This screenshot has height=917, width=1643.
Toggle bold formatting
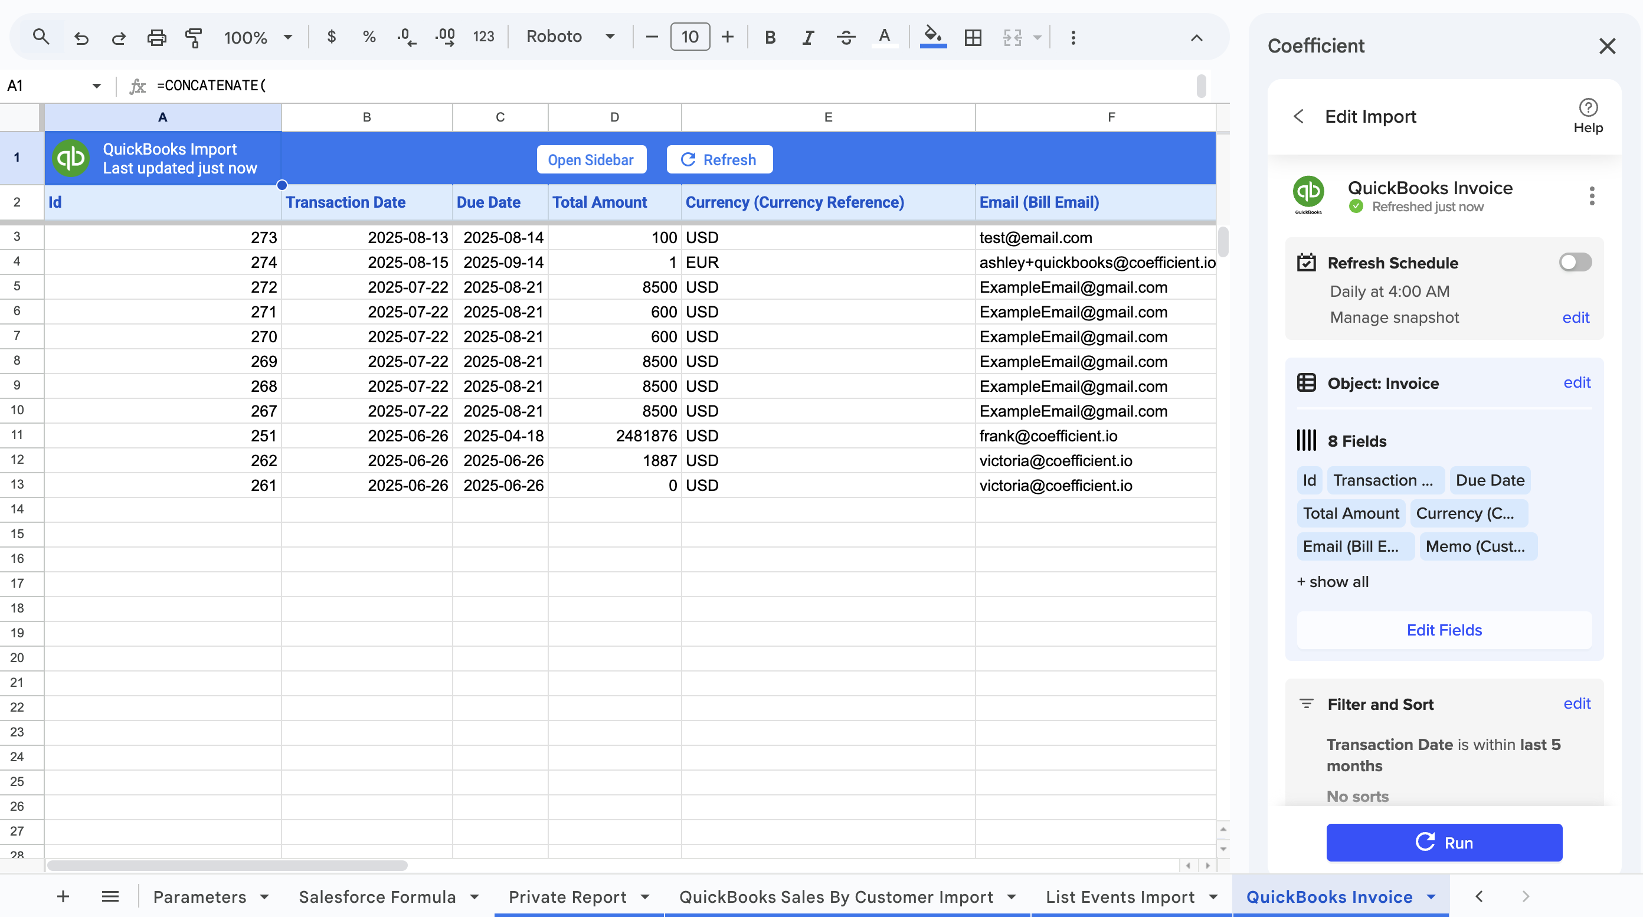770,37
